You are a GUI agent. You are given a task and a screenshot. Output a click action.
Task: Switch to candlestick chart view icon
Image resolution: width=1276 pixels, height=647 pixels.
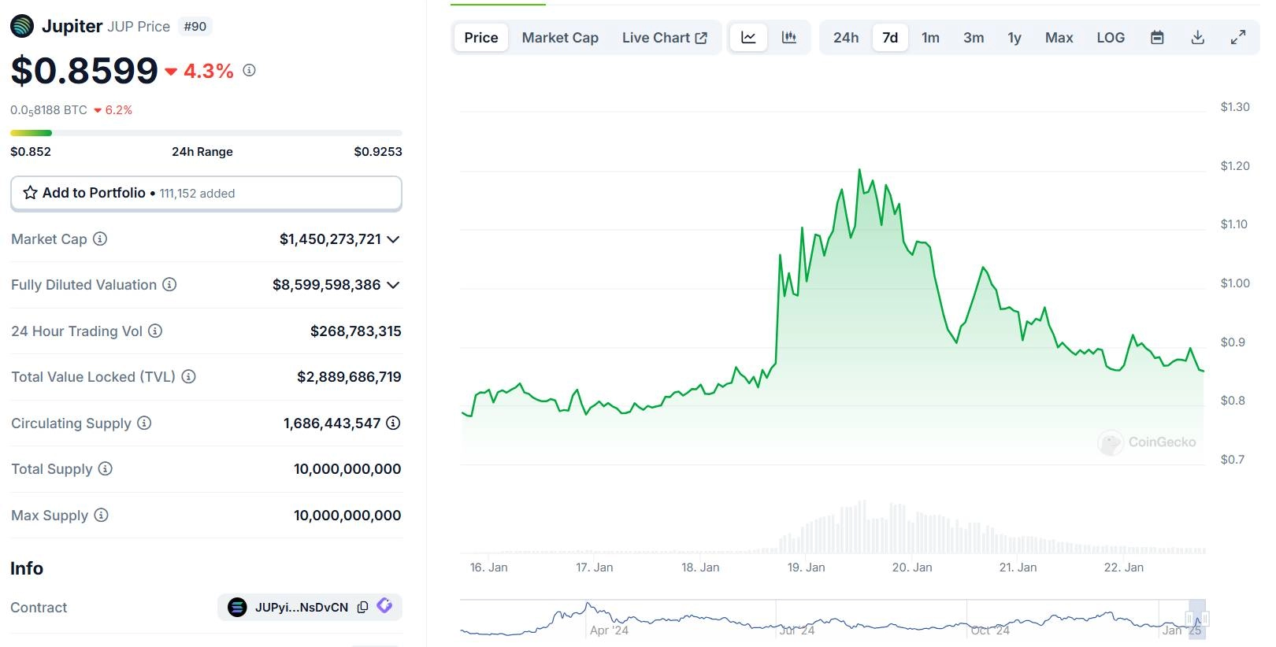[x=788, y=38]
